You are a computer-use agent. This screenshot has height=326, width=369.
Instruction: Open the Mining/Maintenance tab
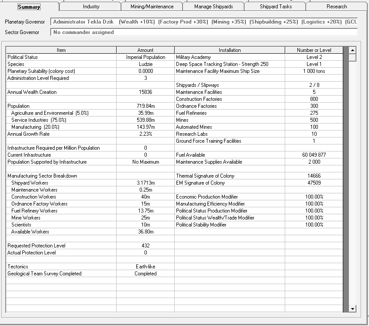(152, 7)
